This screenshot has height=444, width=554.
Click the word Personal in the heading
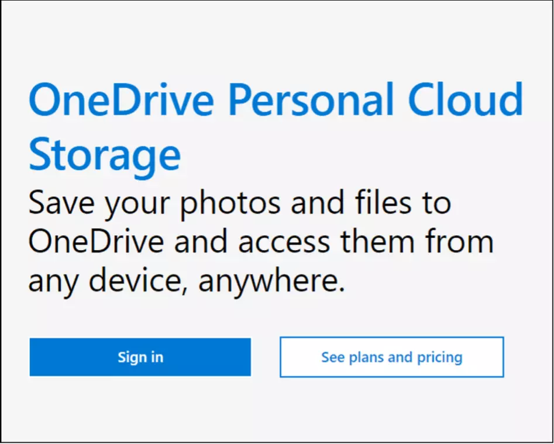tap(311, 100)
